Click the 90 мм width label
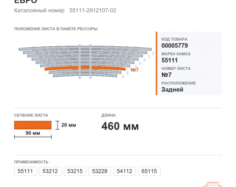Screen dimensions: 236x187 click(33, 133)
